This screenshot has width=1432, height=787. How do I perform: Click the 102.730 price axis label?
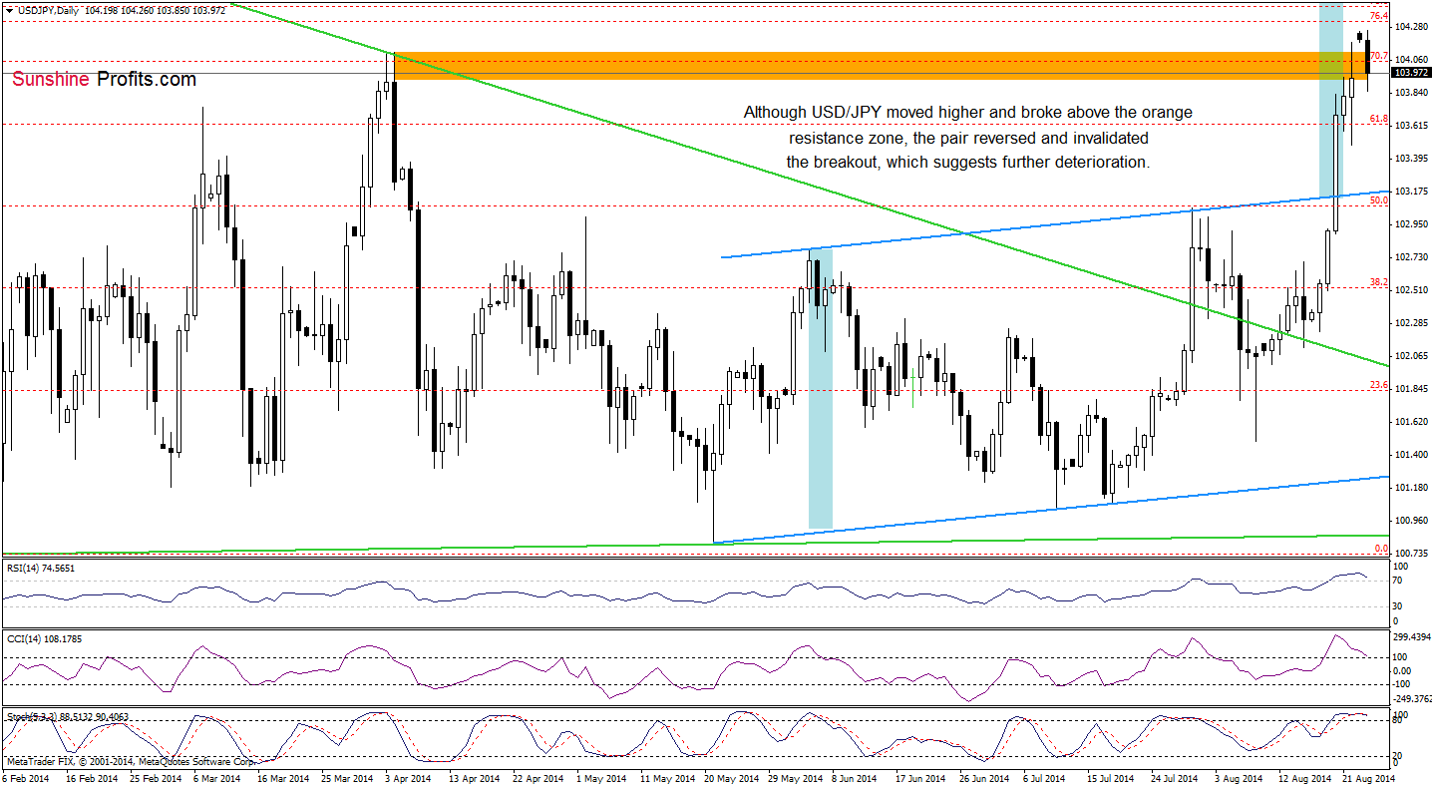pyautogui.click(x=1410, y=256)
